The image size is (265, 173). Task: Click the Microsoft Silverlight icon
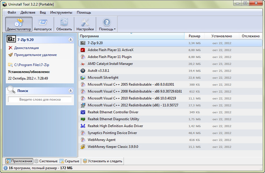pos(83,78)
